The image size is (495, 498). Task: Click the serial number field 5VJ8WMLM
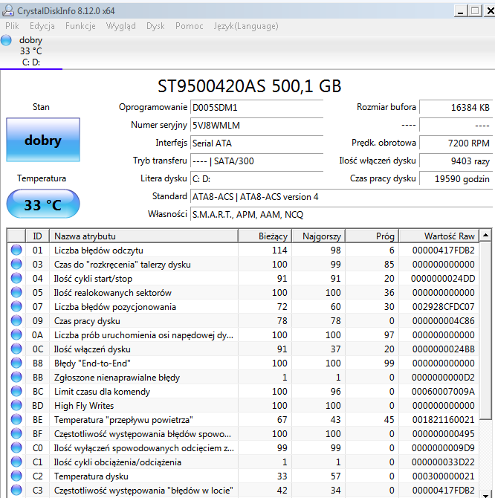click(x=256, y=126)
